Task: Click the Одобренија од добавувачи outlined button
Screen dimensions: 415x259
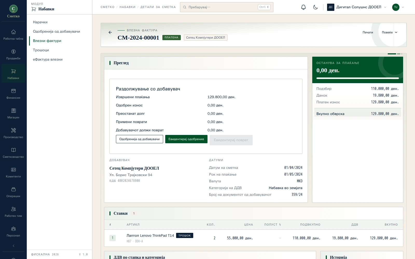Action: pos(140,139)
